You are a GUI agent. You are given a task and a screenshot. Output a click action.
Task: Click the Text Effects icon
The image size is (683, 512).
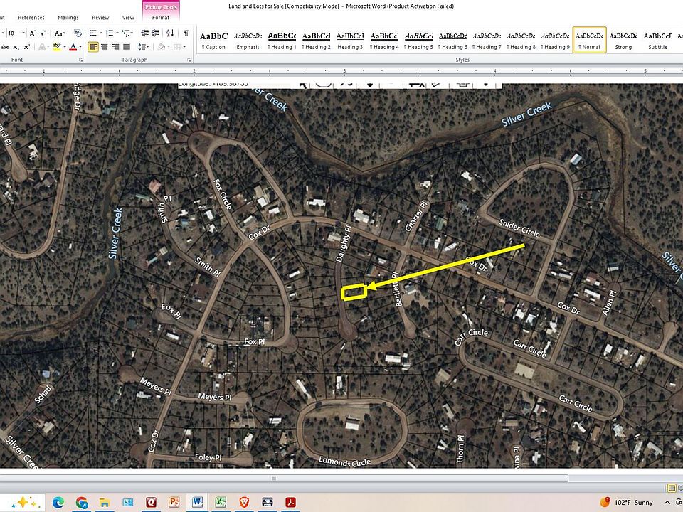click(42, 47)
